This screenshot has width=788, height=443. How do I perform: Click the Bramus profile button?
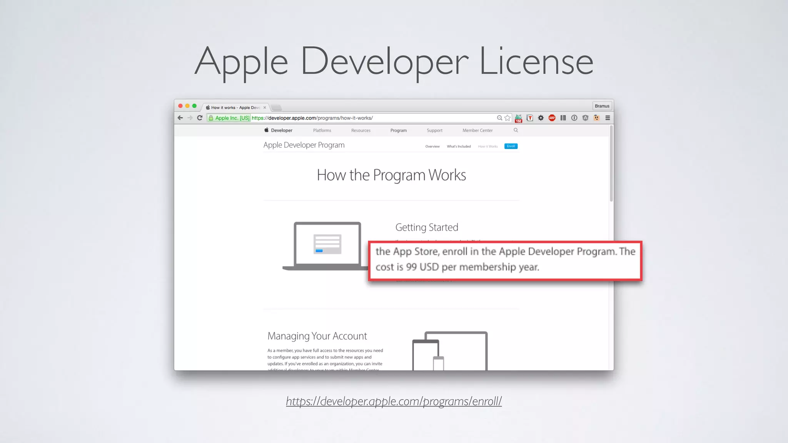pyautogui.click(x=602, y=106)
